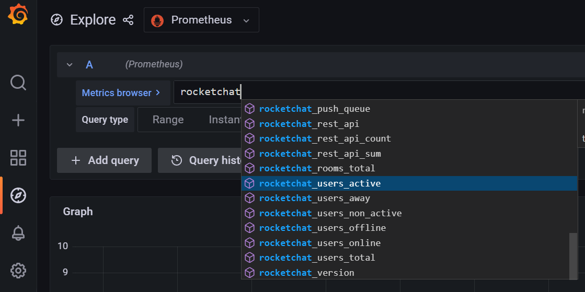Screen dimensions: 585x292
Task: Collapse query row A with chevron
Action: pyautogui.click(x=70, y=65)
